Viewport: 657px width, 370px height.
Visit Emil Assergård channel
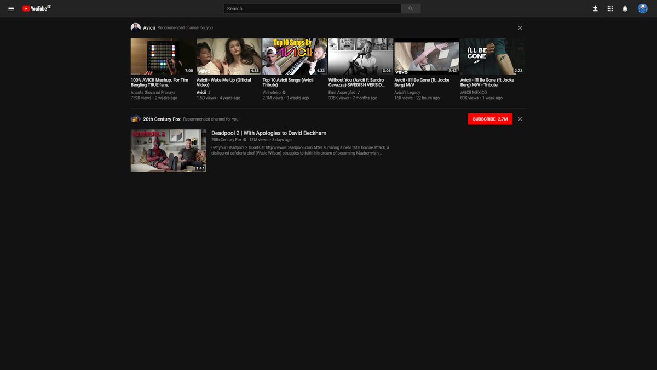342,93
